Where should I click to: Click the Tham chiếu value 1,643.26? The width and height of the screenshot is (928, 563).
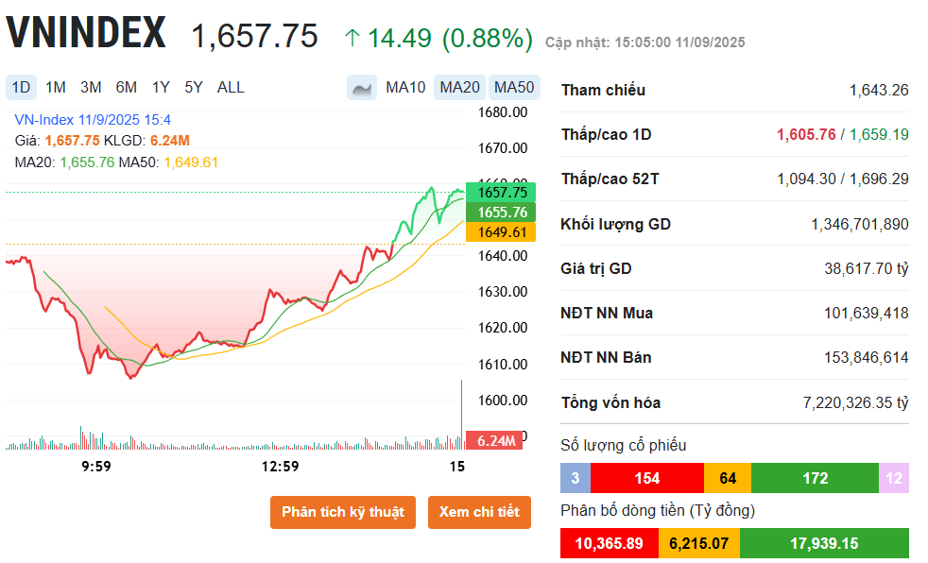[879, 90]
